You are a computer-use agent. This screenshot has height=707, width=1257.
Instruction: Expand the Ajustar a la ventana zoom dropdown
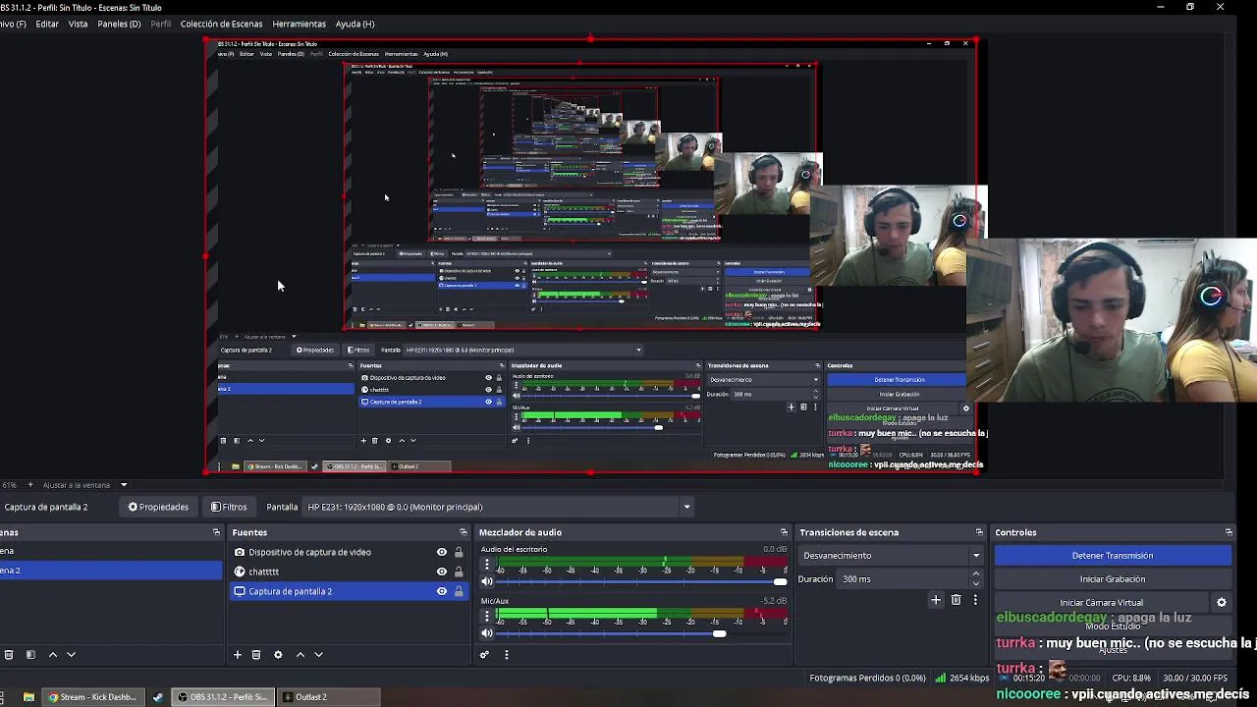click(124, 485)
